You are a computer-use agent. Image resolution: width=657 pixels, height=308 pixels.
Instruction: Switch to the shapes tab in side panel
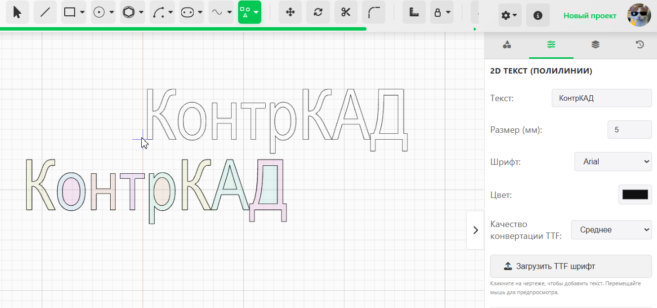click(x=506, y=45)
